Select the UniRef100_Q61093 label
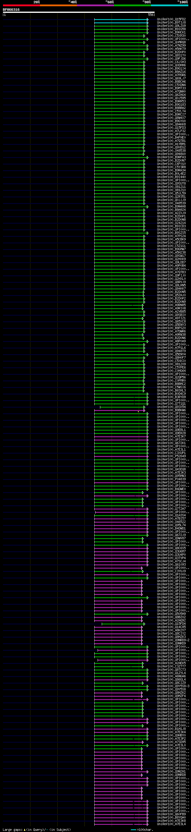 click(171, 564)
